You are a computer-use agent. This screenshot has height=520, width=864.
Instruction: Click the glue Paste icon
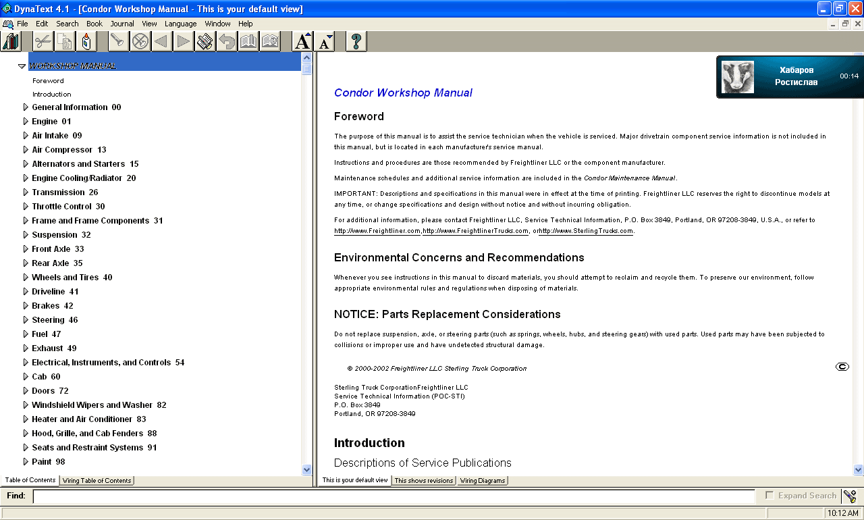pos(87,41)
